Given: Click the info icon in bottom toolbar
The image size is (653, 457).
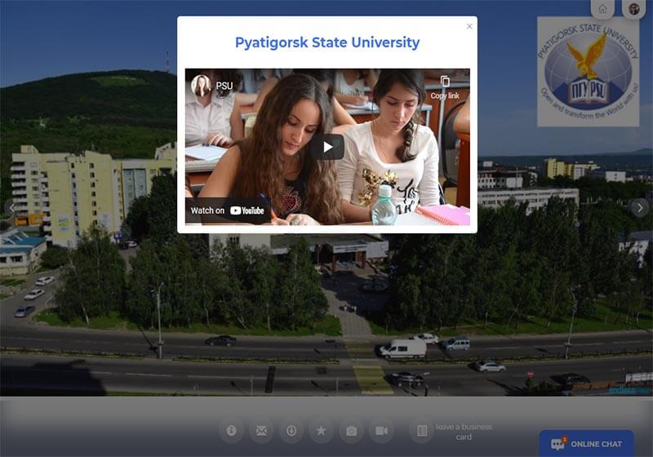Looking at the screenshot, I should click(231, 430).
